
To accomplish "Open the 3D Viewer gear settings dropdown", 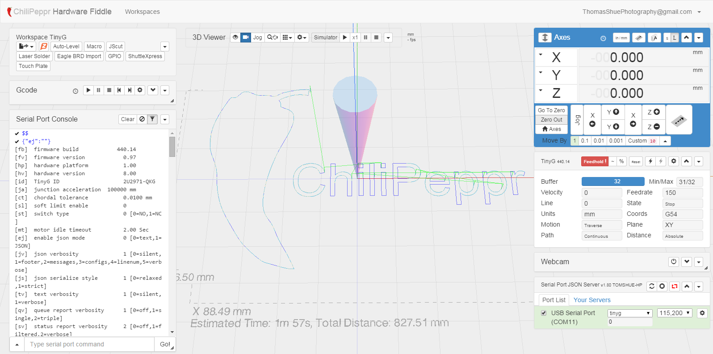I will (x=302, y=38).
